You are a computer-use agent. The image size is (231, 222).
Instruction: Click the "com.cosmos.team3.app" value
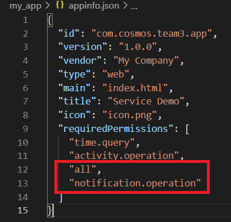(x=152, y=34)
